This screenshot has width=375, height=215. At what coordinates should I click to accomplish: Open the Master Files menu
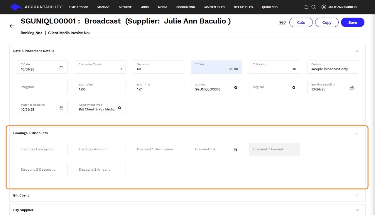(x=214, y=7)
